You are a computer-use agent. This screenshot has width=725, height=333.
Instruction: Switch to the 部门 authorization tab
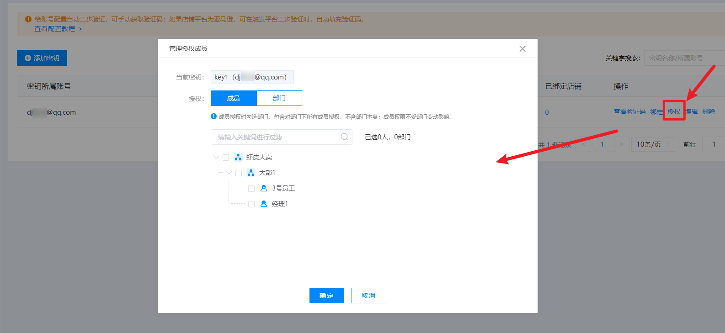(279, 98)
